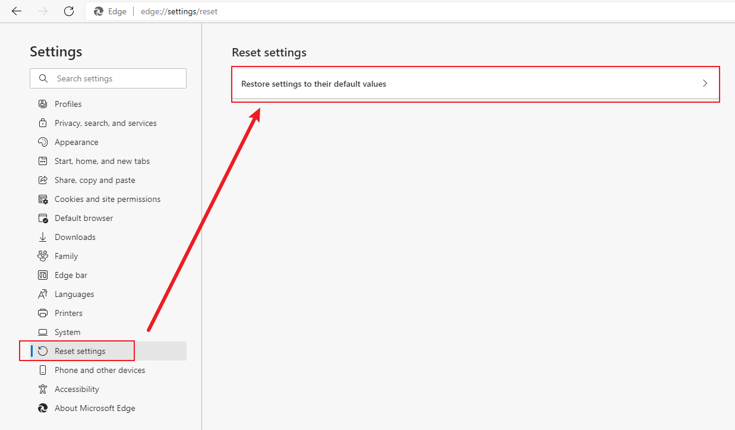Image resolution: width=735 pixels, height=430 pixels.
Task: Open Family settings
Action: [108, 256]
